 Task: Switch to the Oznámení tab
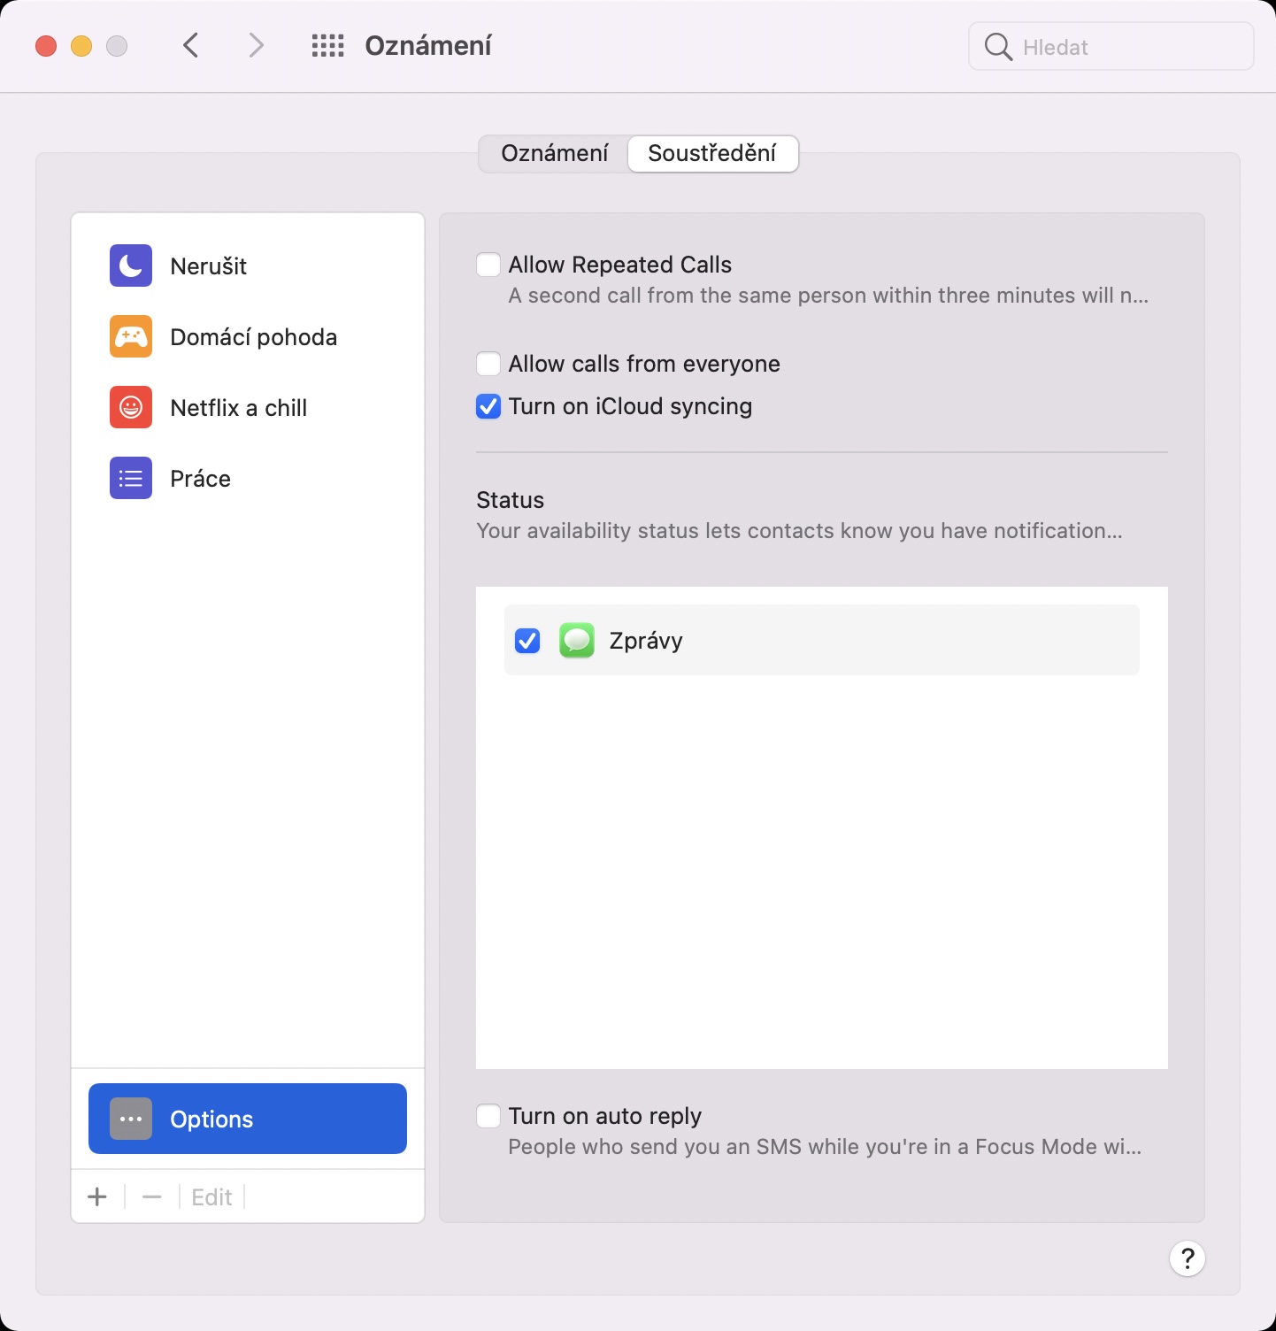555,153
